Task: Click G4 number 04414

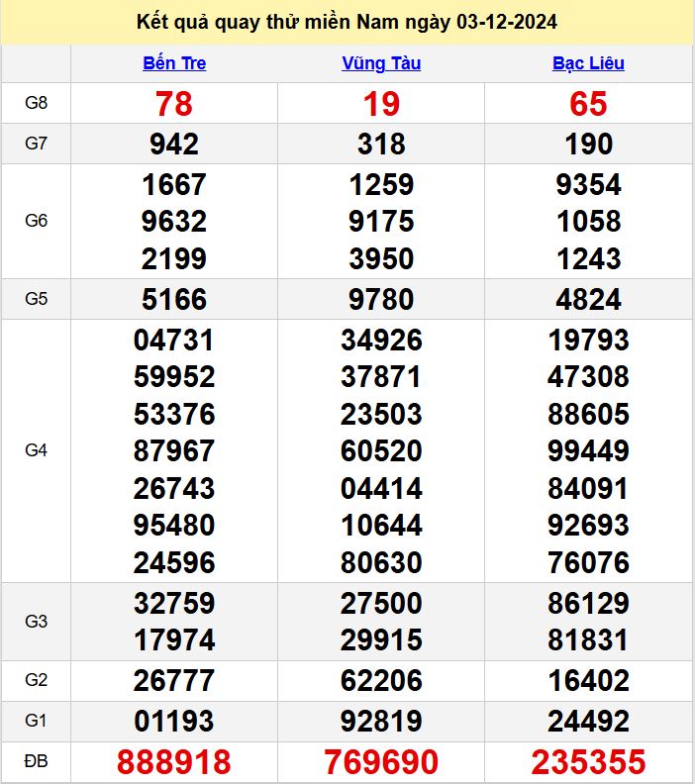Action: tap(381, 488)
